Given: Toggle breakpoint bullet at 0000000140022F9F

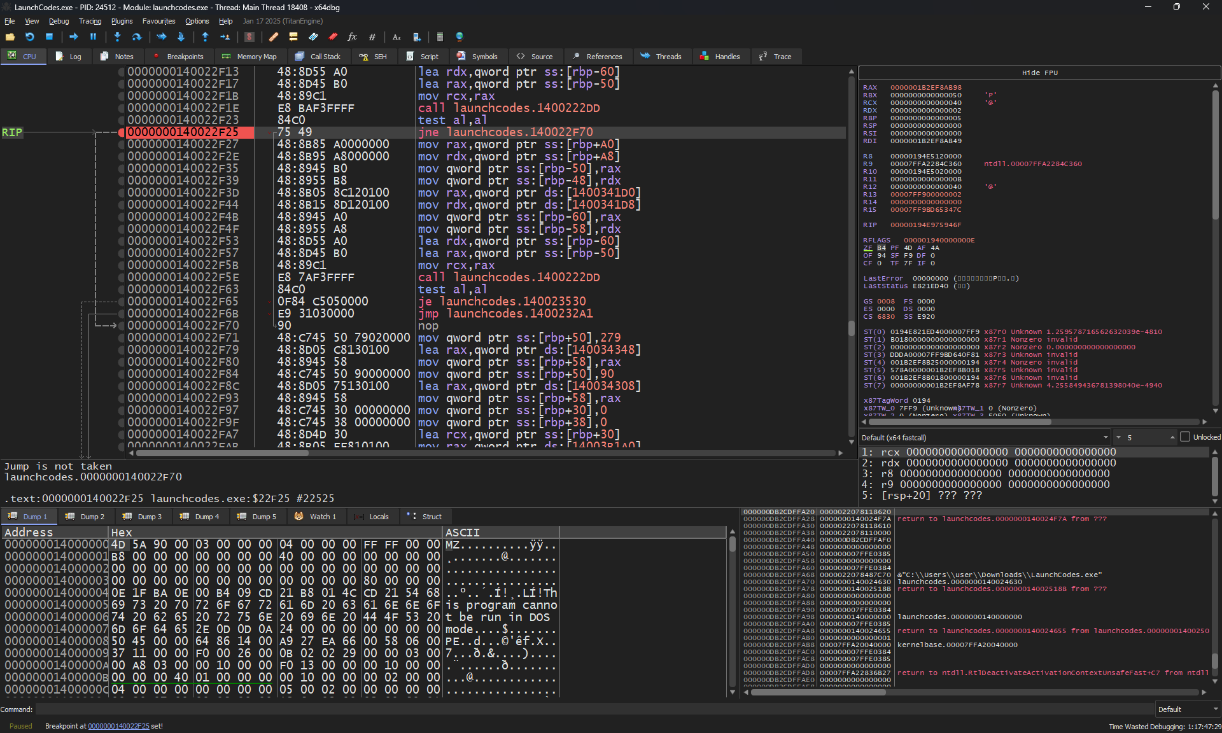Looking at the screenshot, I should (121, 422).
